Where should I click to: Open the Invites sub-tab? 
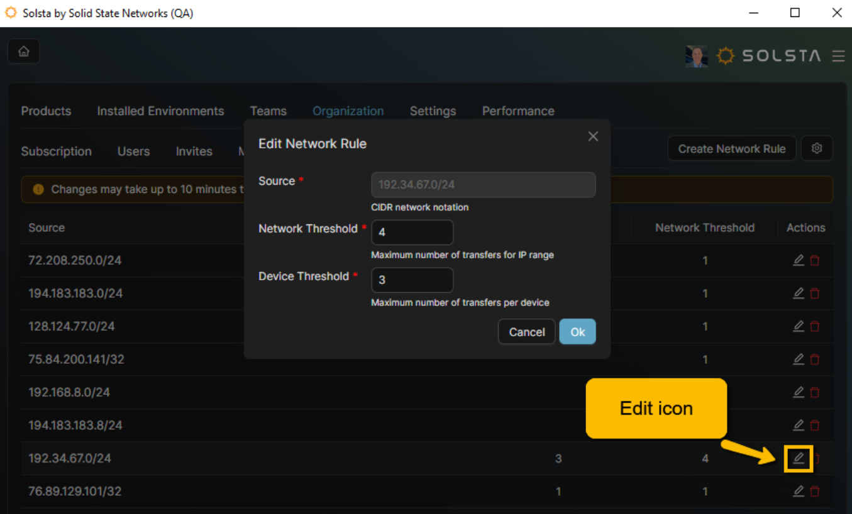point(194,151)
